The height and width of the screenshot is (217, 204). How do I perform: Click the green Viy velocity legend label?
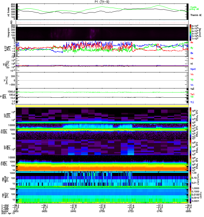pyautogui.click(x=192, y=80)
